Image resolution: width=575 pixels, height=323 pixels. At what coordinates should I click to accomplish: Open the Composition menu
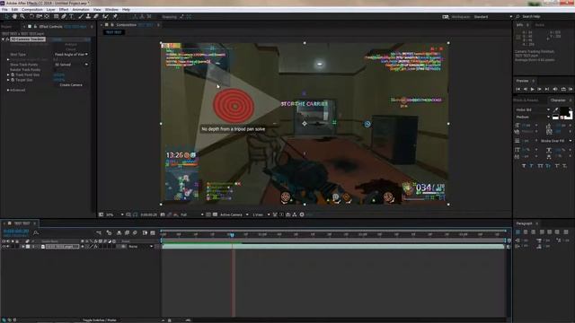[32, 10]
